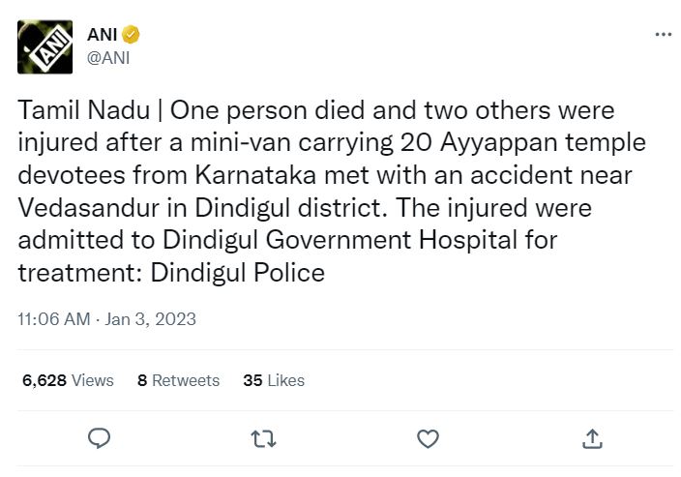Retweet this post using the arrows icon

[264, 438]
